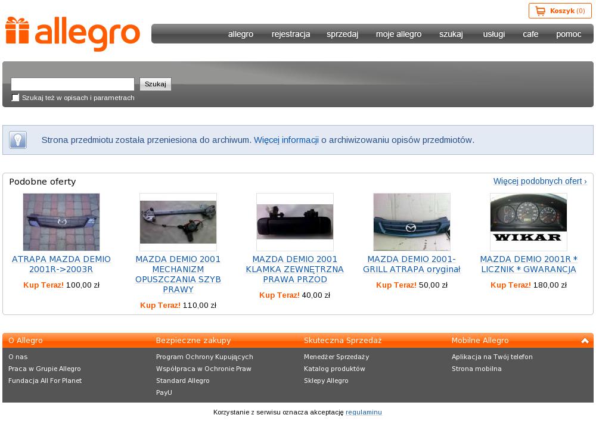Open KLAMKA ZEWNĘTRZNA PRAWA PRZÓD offer

[x=295, y=269]
